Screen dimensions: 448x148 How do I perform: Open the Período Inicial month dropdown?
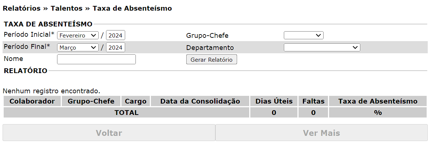point(78,36)
